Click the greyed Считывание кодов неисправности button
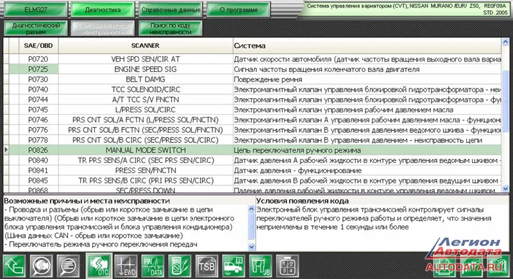Screen dimensions: 513x279 103,28
